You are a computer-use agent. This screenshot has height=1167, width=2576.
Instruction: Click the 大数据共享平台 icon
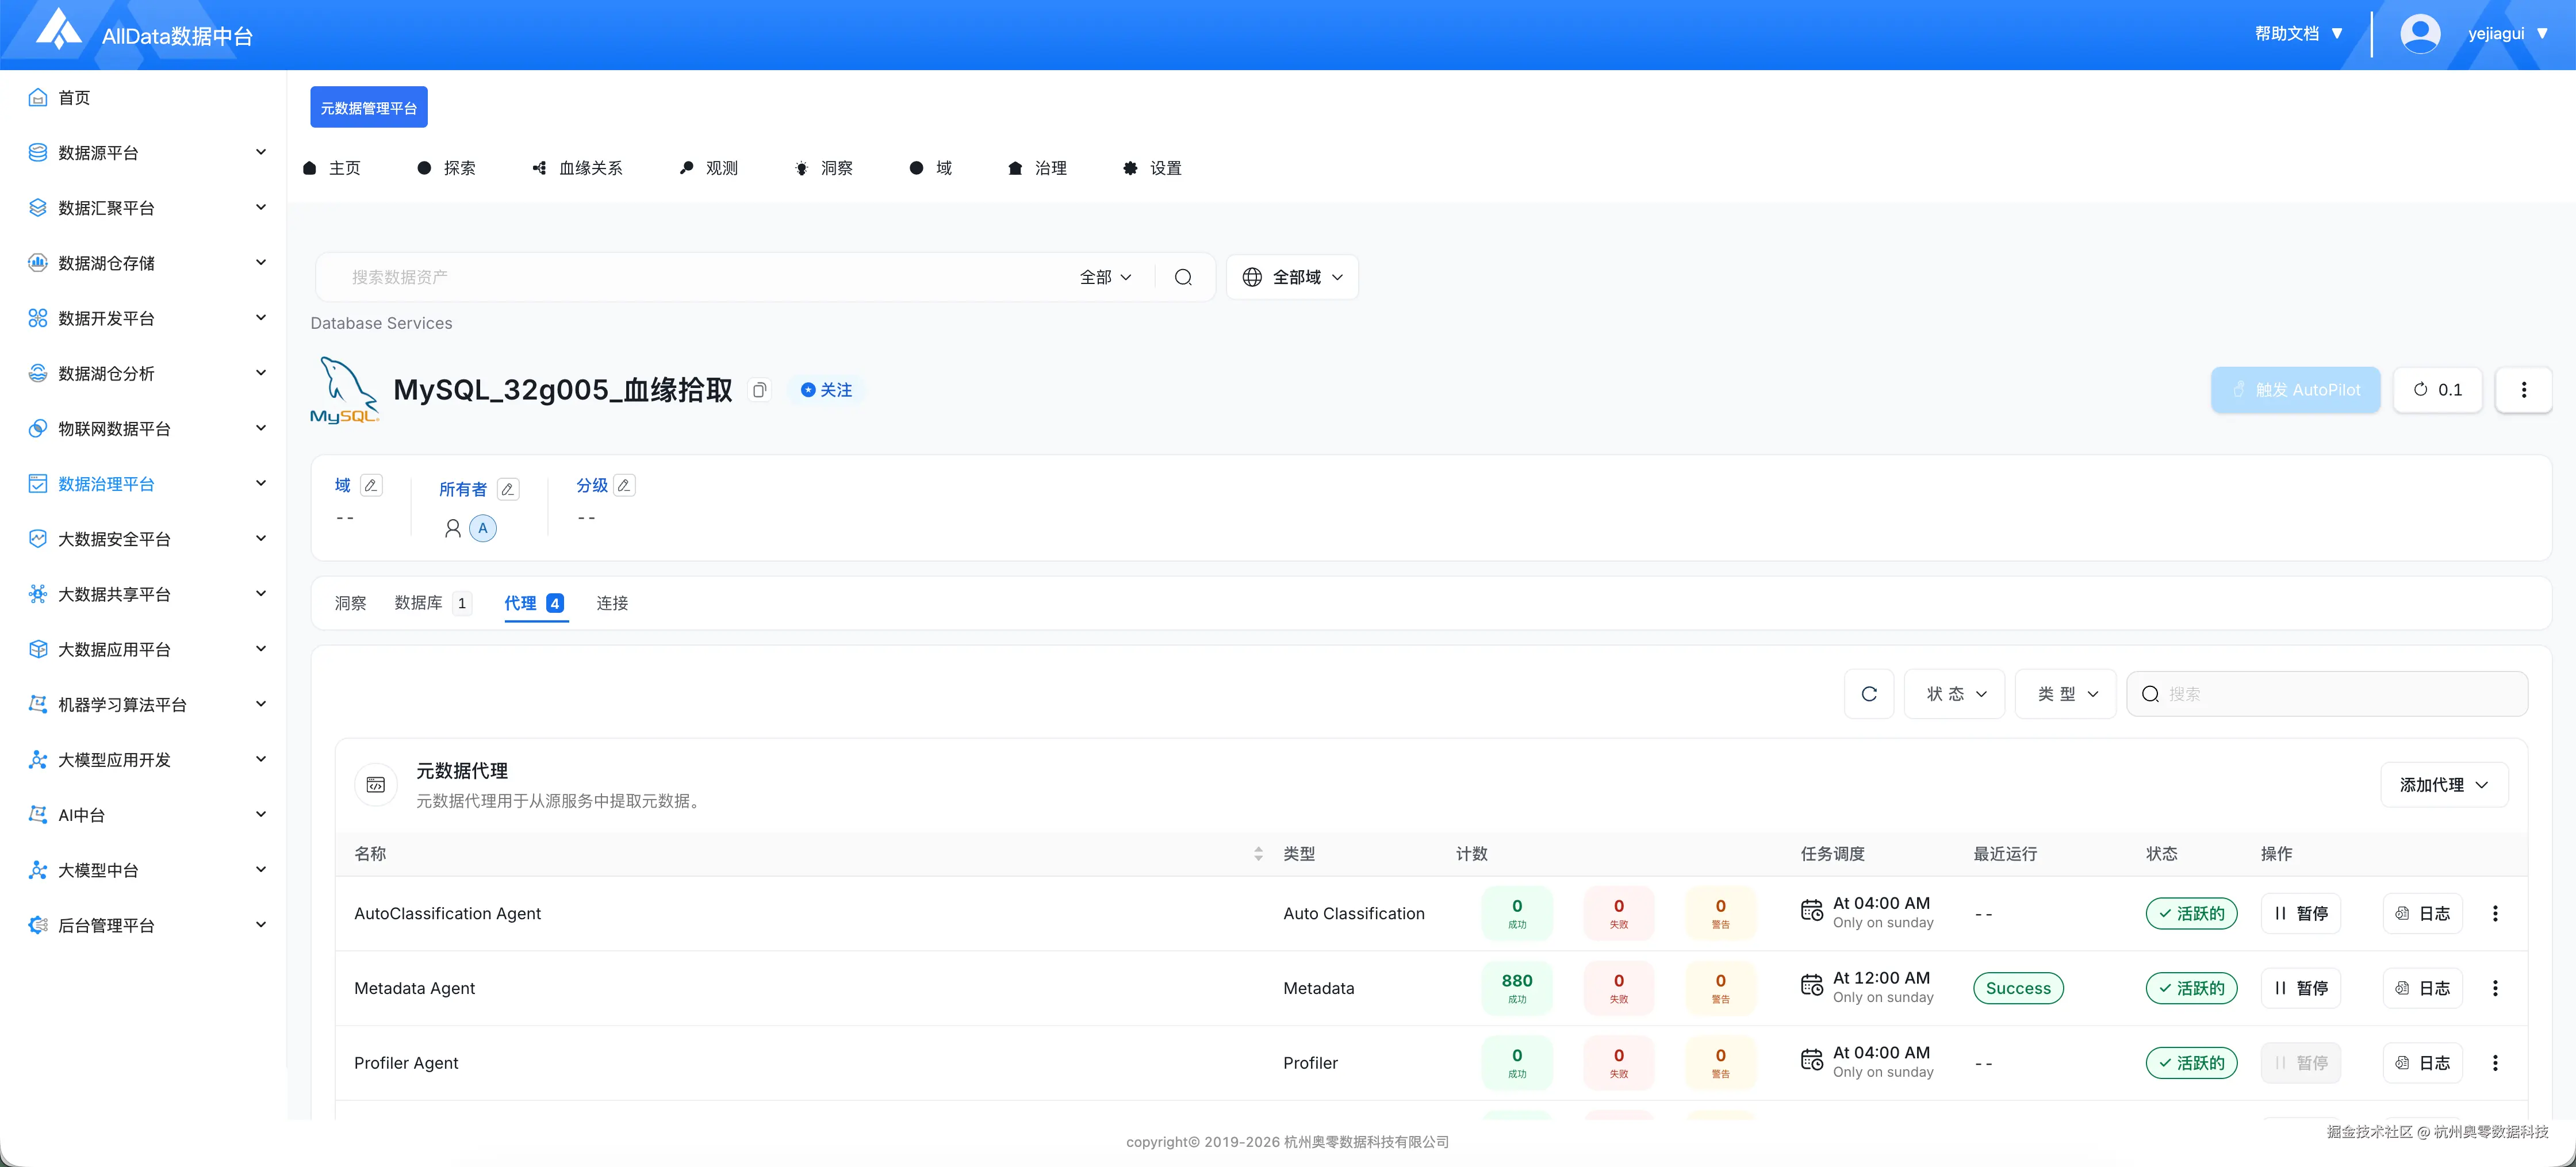[x=38, y=594]
